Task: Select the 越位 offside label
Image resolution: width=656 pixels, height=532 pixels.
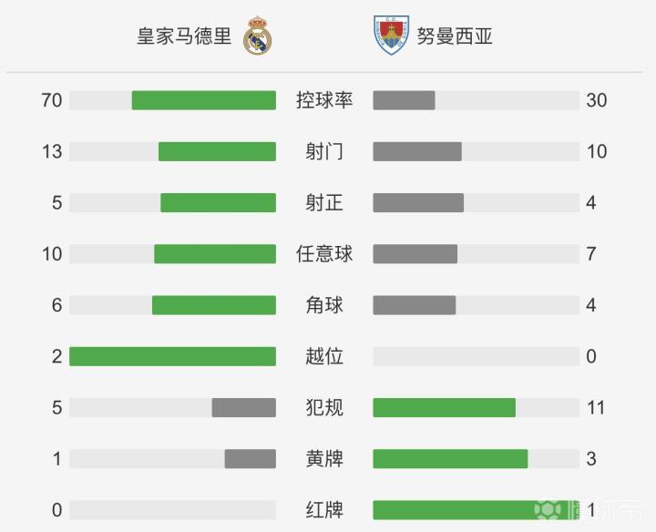Action: point(324,356)
